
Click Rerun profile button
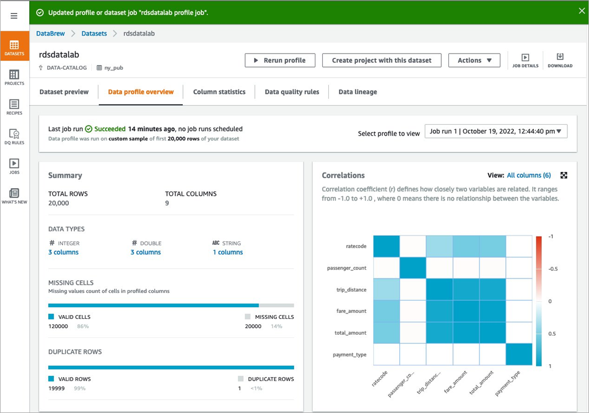pos(280,61)
